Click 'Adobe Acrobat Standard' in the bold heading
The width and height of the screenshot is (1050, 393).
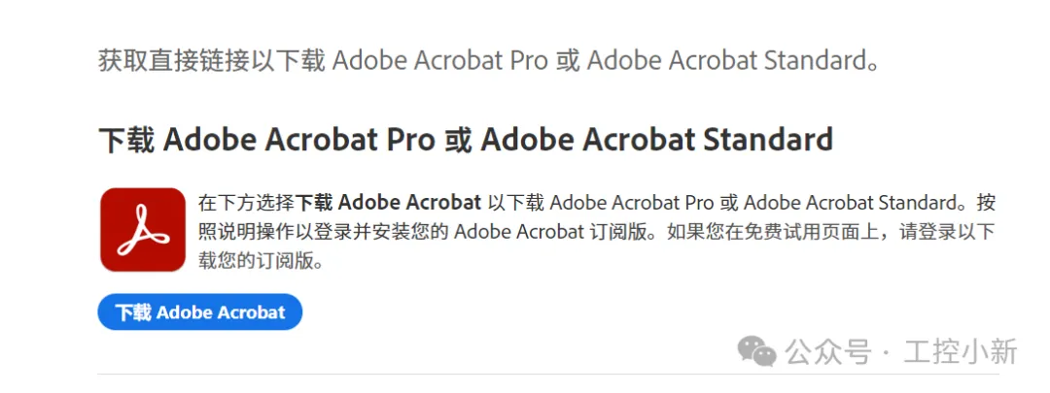click(x=656, y=141)
